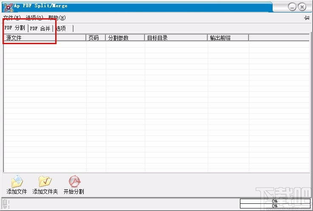Click the Add File folder icon
This screenshot has width=313, height=211.
pos(17,181)
